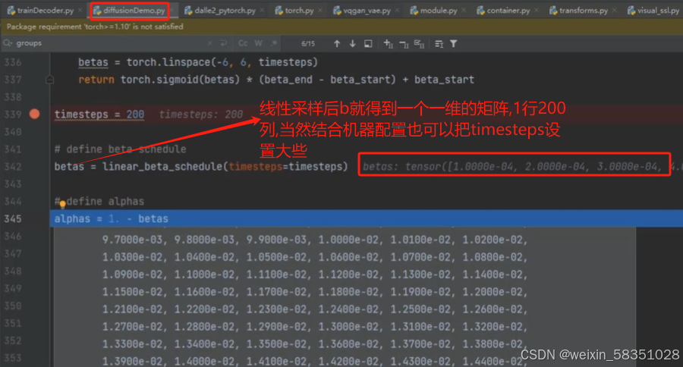Viewport: 683px width, 367px height.
Task: Click the fold marker at line 337
Action: pos(49,80)
